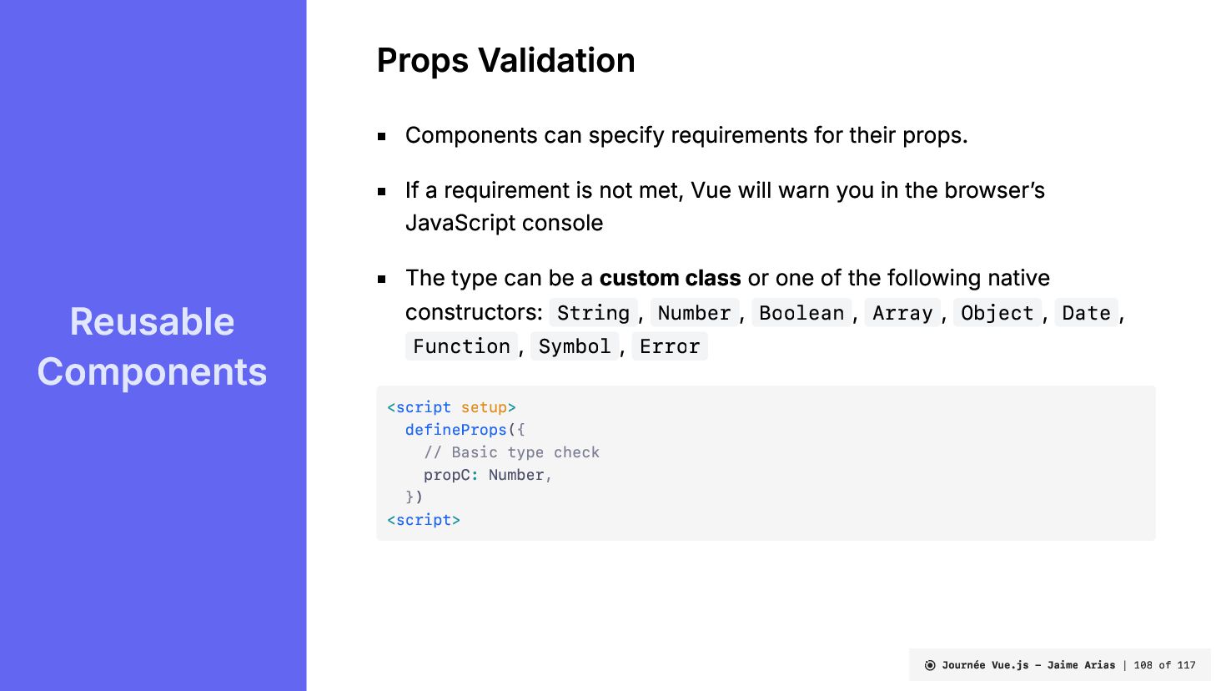
Task: Click the 'Function' inline code label
Action: click(461, 346)
